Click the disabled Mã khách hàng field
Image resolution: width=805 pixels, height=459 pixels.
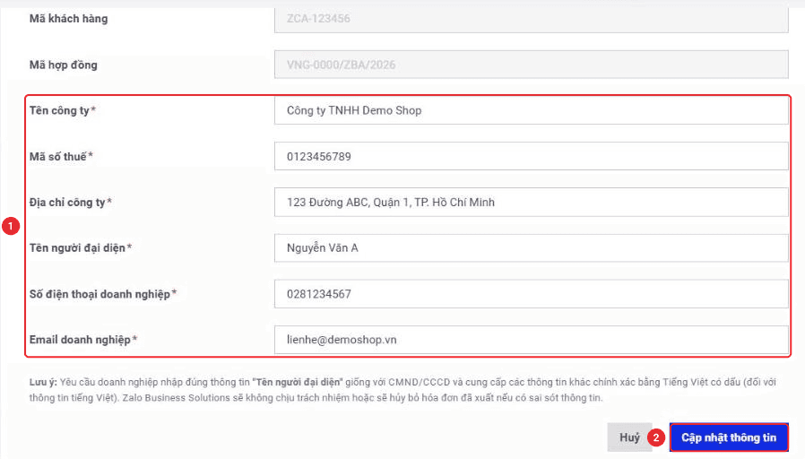click(x=532, y=20)
